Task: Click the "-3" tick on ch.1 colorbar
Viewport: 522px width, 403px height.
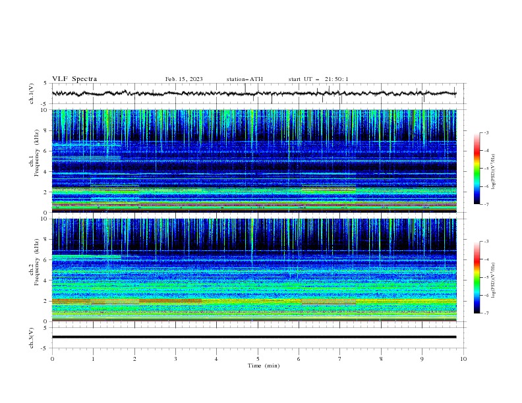Action: (x=486, y=132)
